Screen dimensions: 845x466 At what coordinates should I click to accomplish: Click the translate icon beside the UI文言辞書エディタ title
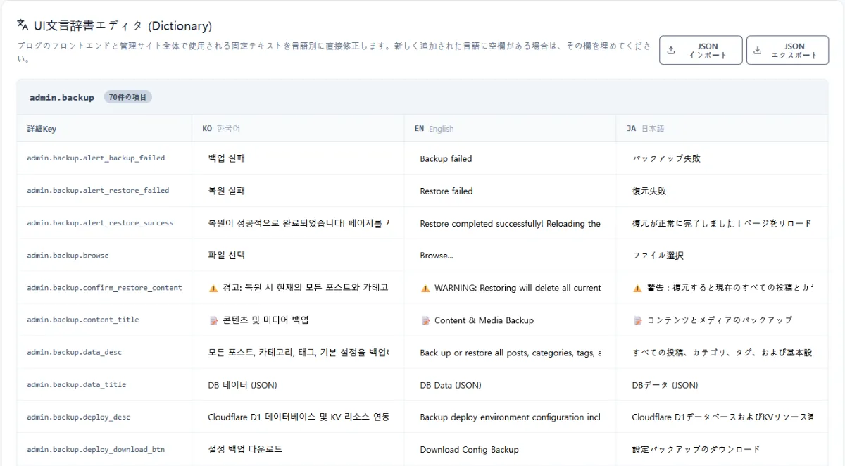pos(23,25)
